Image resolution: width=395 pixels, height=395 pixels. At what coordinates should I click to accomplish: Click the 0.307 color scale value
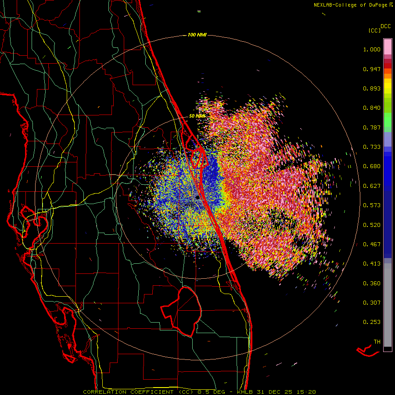[372, 303]
